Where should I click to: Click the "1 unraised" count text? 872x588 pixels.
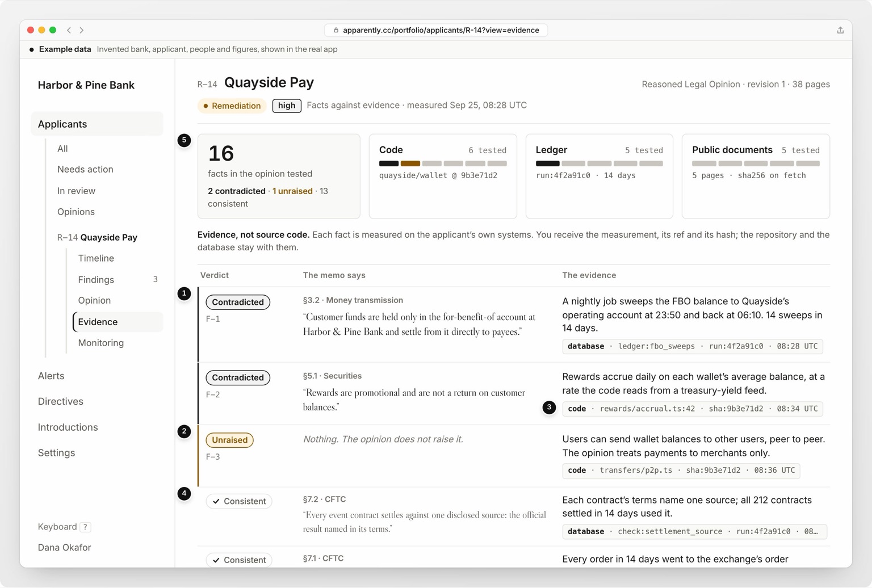(x=292, y=191)
